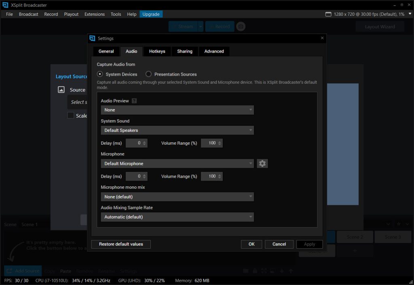Viewport: 414px width, 285px height.
Task: Close the Settings dialog with the X
Action: (322, 38)
